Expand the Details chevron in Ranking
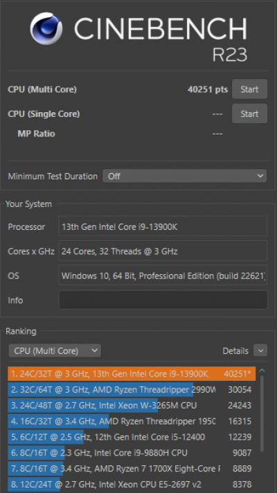 click(x=260, y=350)
